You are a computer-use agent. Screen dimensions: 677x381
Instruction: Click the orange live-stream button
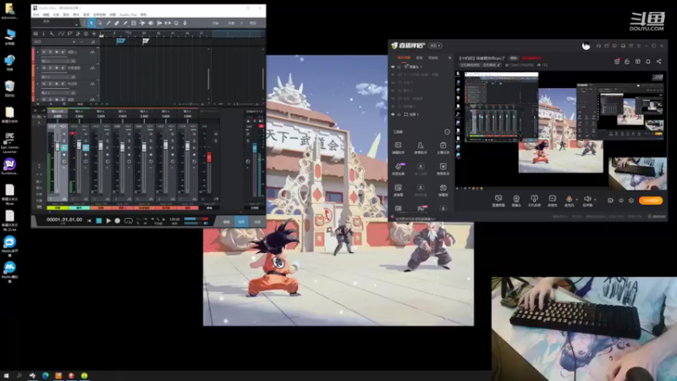(x=651, y=201)
